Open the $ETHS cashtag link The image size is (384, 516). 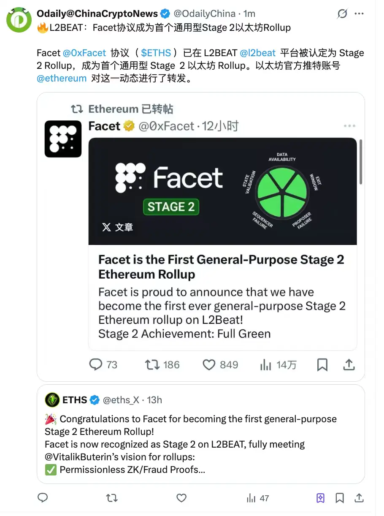(156, 53)
